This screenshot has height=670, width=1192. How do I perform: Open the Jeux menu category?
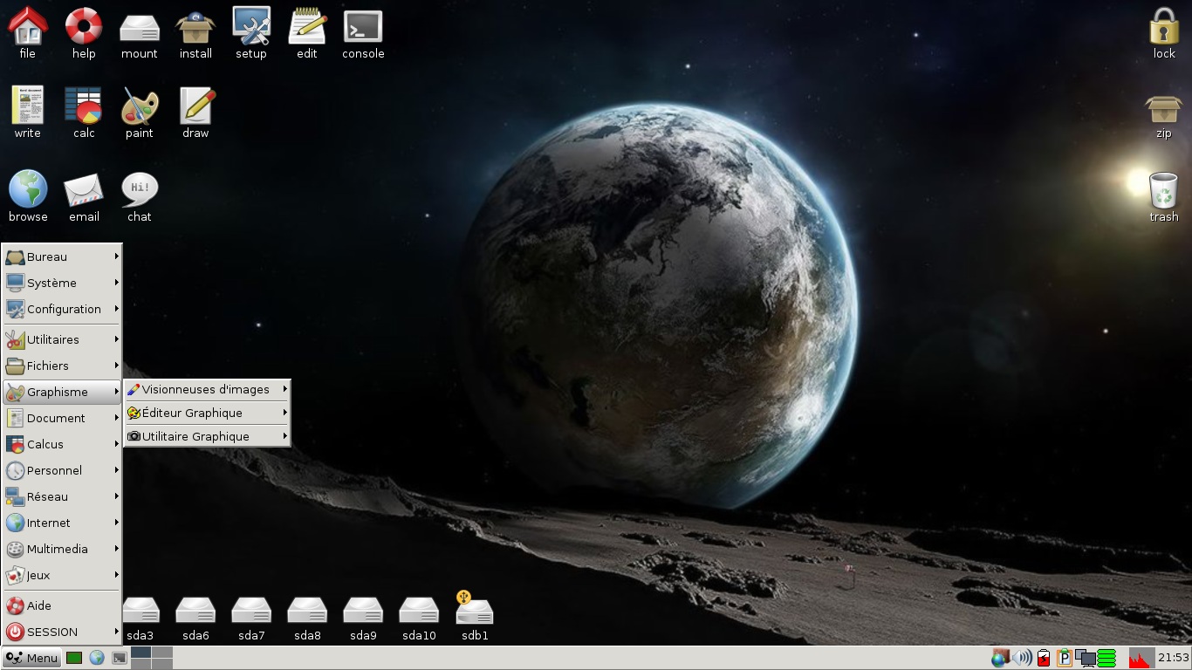(62, 575)
